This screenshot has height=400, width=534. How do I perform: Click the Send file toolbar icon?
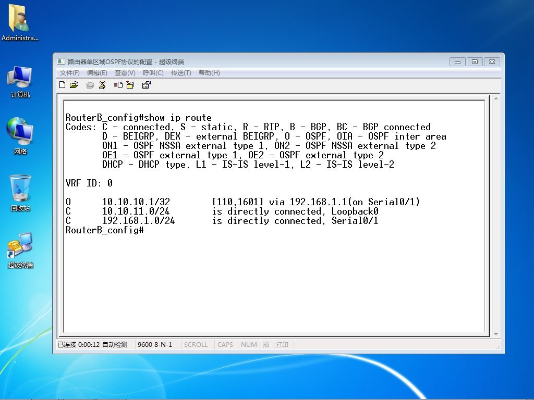coord(118,85)
